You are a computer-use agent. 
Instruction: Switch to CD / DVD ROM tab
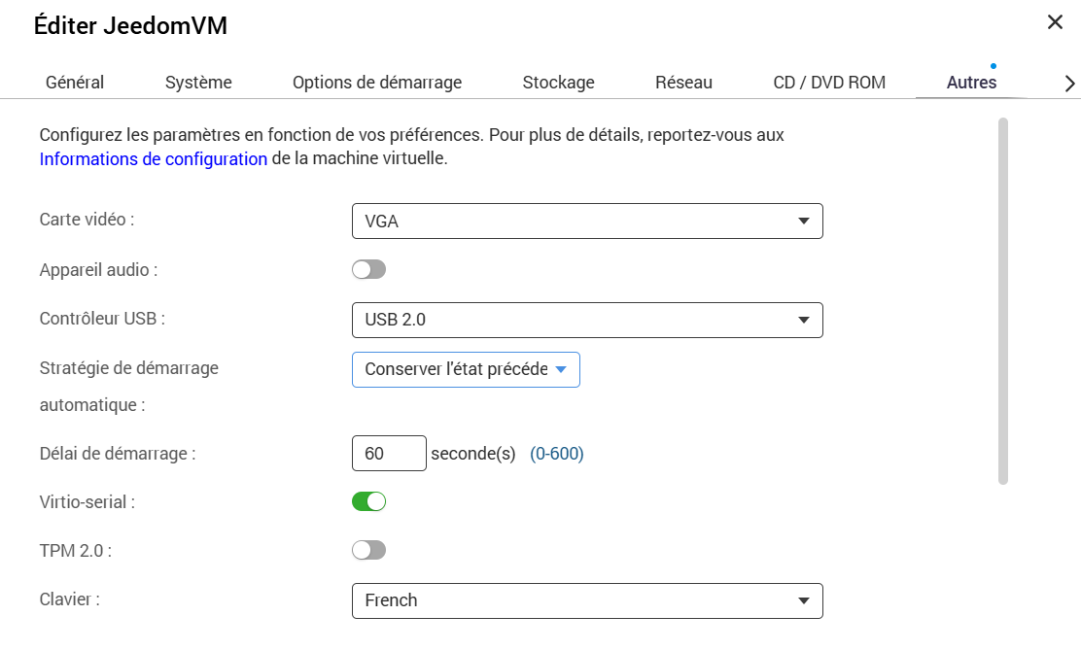click(x=829, y=83)
